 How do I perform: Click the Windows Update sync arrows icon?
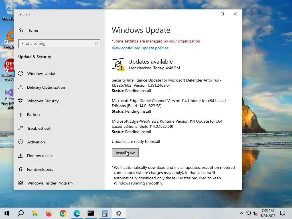(x=21, y=74)
